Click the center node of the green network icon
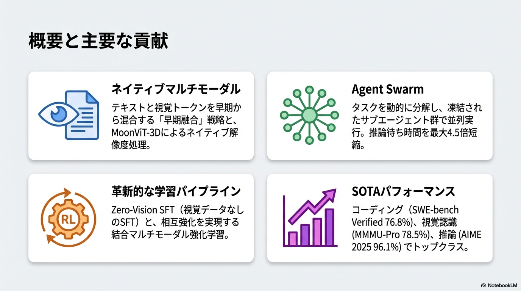Screen dimensions: 521x291 [x=309, y=115]
